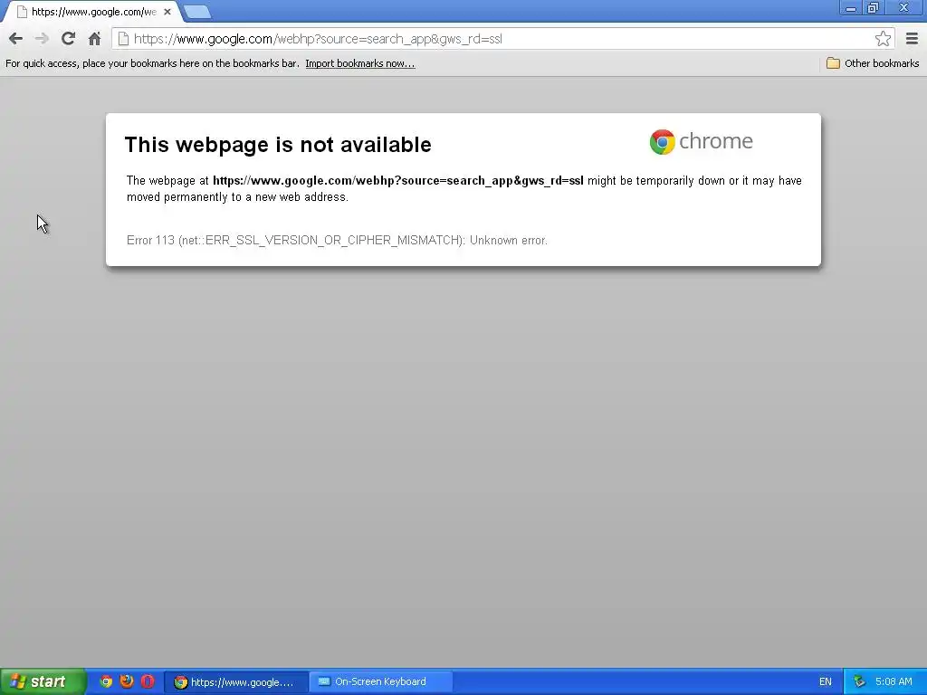The width and height of the screenshot is (927, 695).
Task: Click This webpage is not available heading
Action: coord(278,145)
